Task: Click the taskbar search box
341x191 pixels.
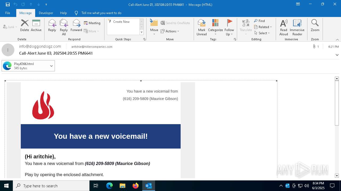Action: tap(51, 186)
